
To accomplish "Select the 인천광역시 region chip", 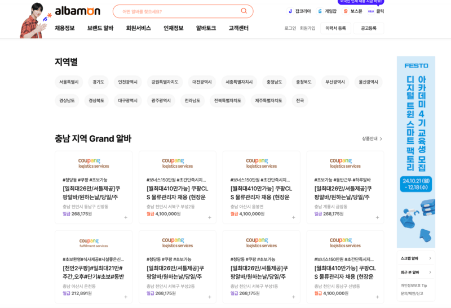I will click(128, 82).
